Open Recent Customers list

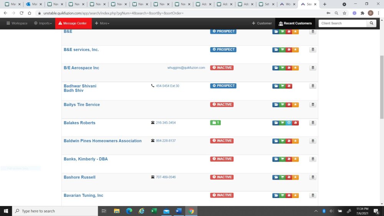[x=295, y=23]
